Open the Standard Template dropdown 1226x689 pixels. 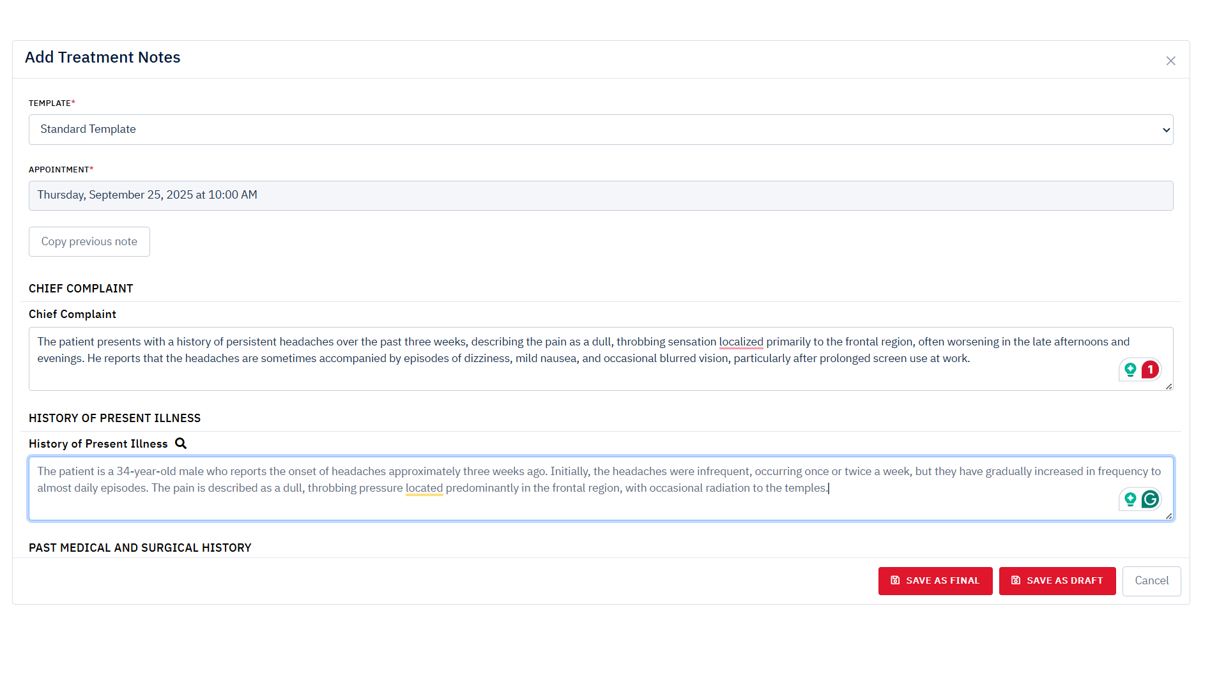click(x=601, y=130)
